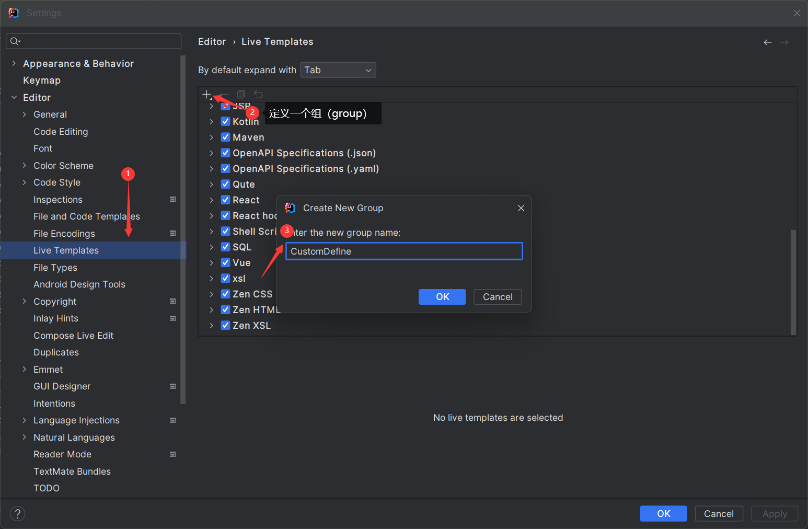Click the duplicate template copy icon

click(x=241, y=94)
